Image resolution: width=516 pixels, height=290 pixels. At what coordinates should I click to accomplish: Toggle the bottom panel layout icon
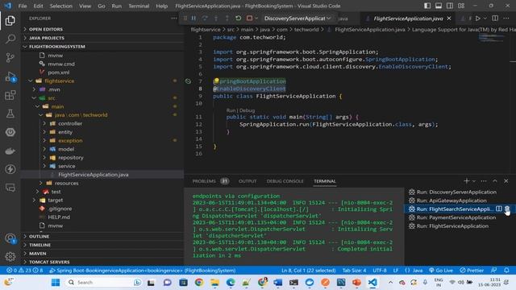[439, 6]
